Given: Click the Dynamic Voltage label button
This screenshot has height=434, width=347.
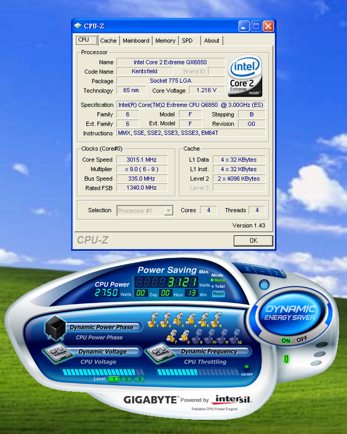Looking at the screenshot, I should (106, 352).
